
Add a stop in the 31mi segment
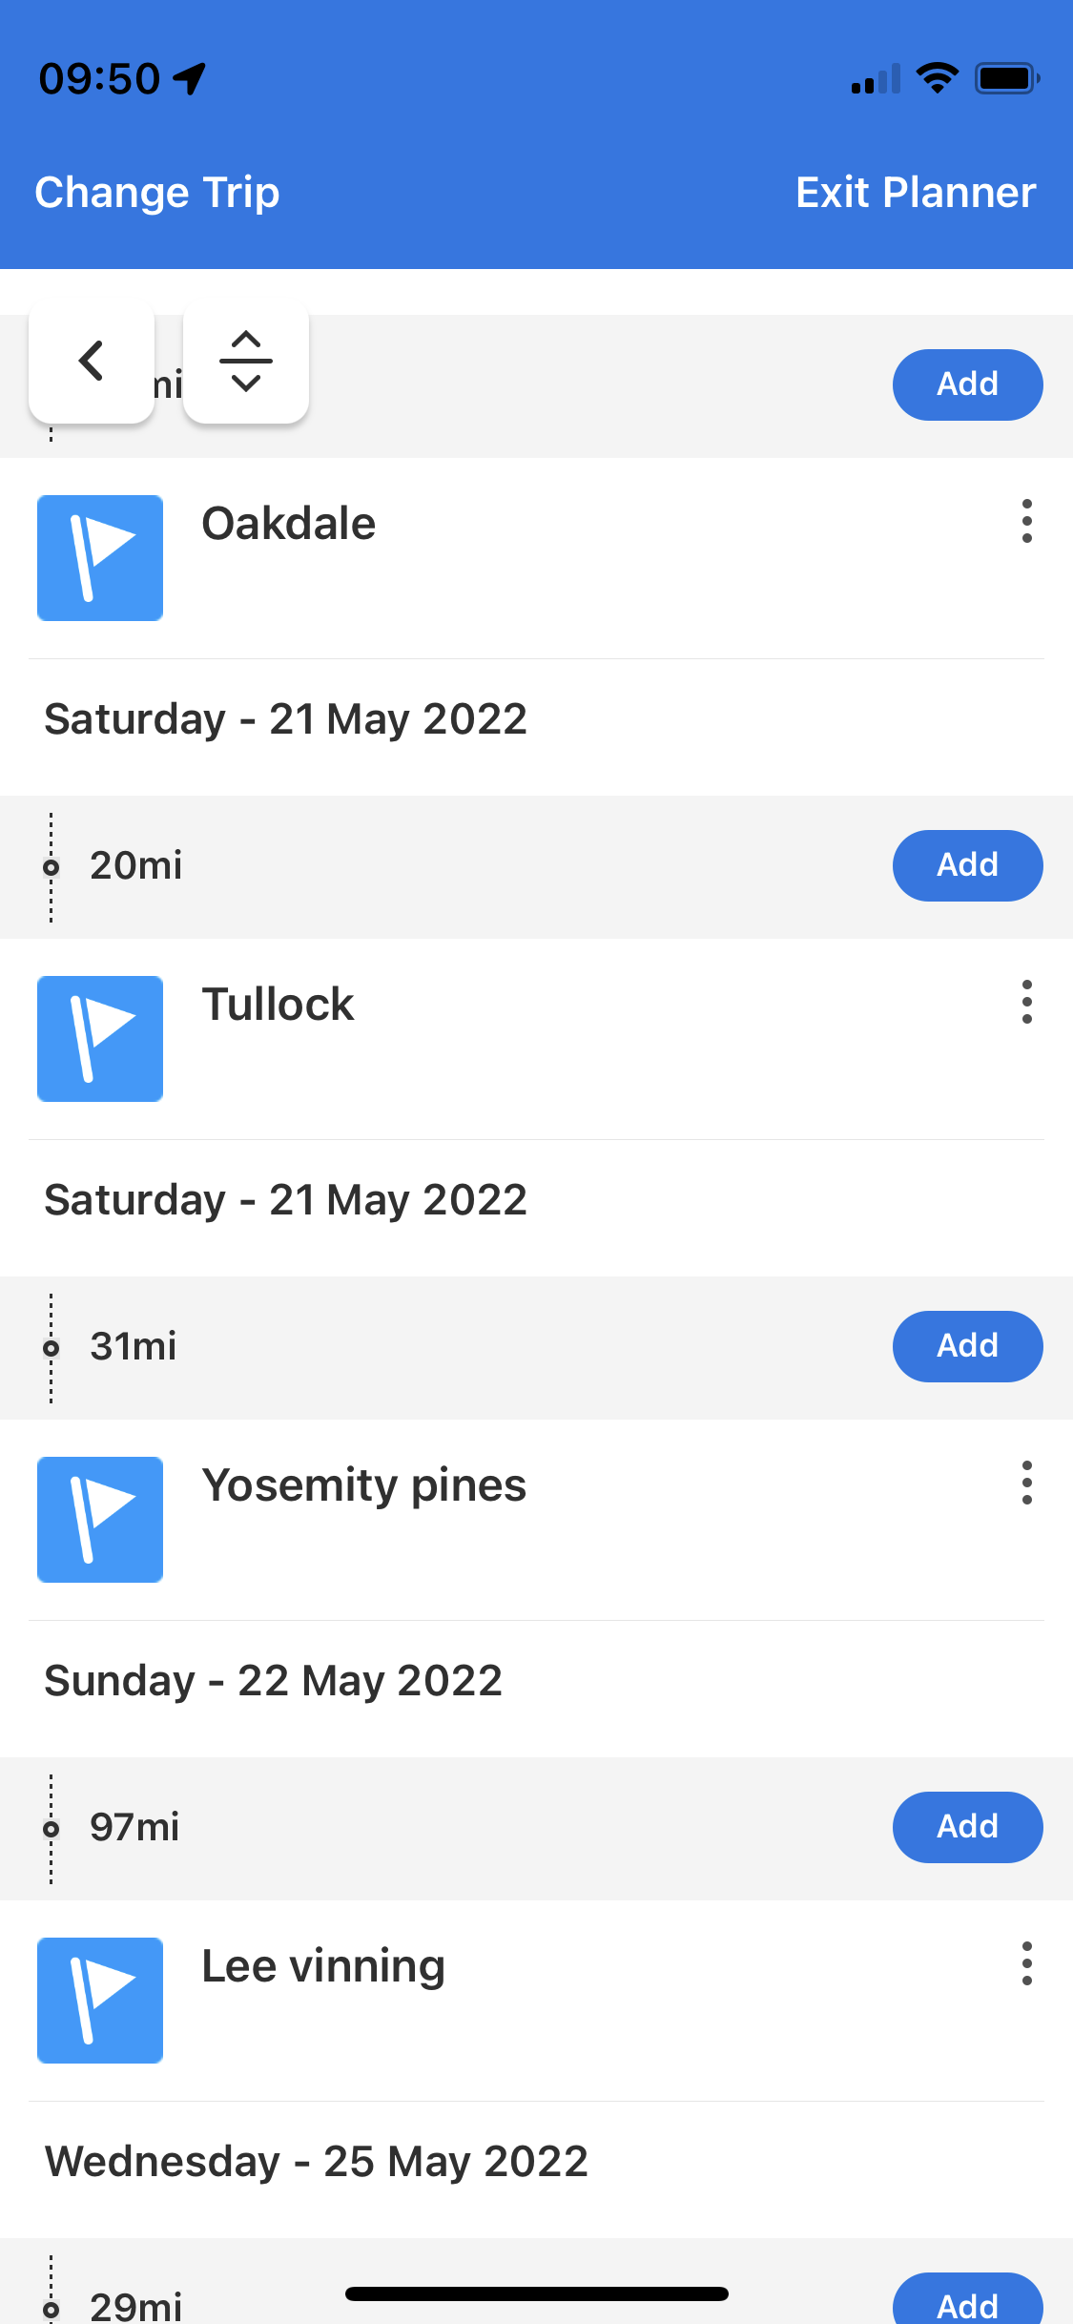click(967, 1346)
